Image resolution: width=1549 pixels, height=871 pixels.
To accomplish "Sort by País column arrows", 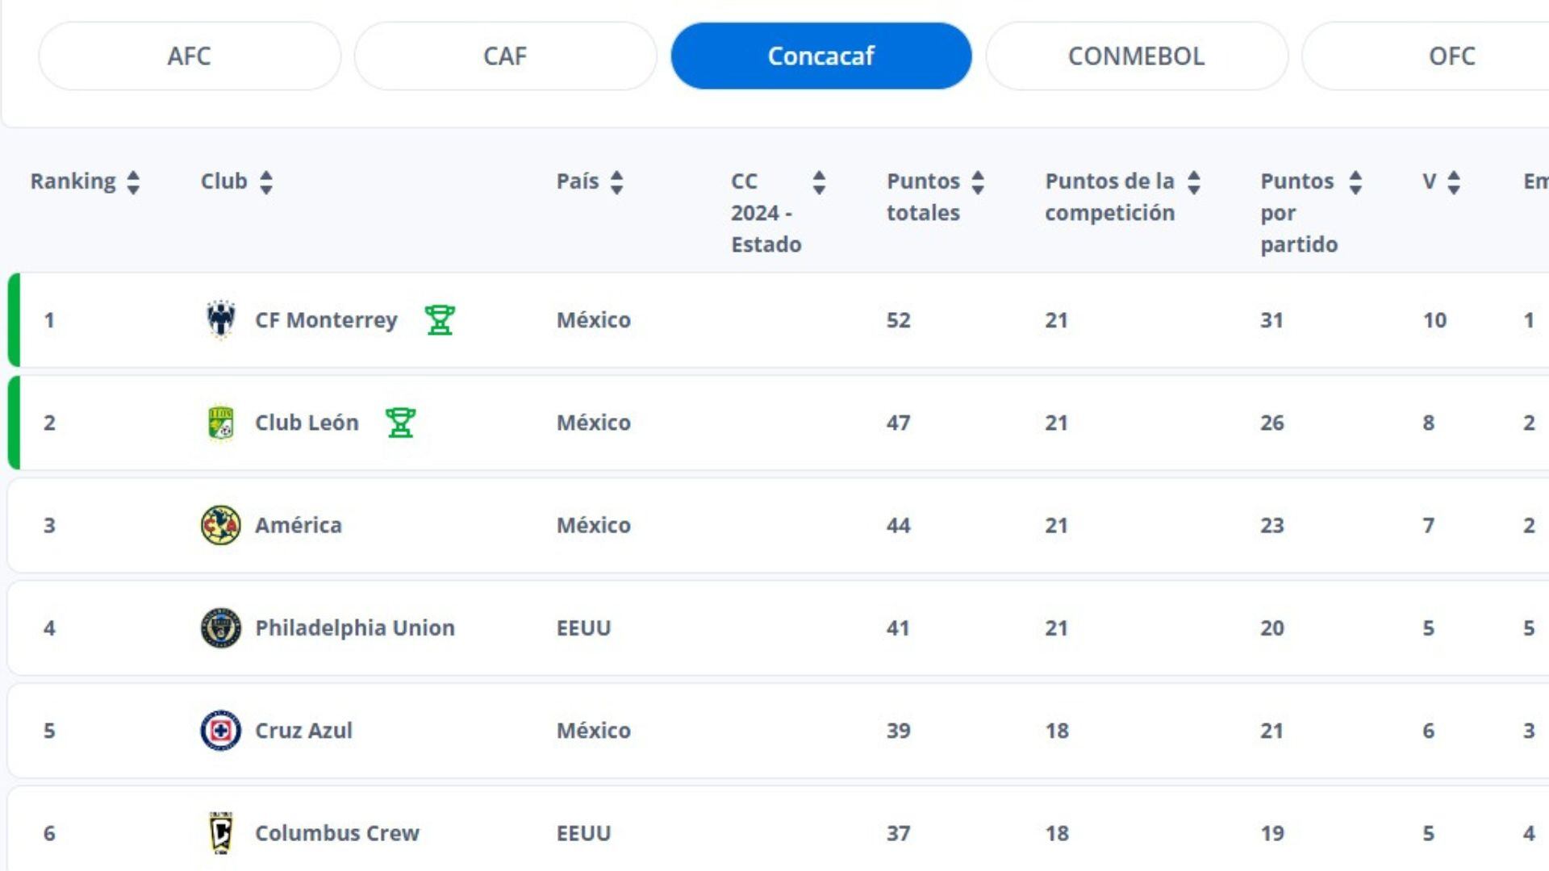I will [617, 182].
